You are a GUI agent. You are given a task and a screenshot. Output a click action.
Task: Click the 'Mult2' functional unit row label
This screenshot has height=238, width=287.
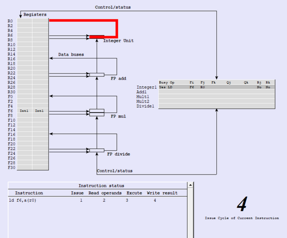pyautogui.click(x=143, y=101)
